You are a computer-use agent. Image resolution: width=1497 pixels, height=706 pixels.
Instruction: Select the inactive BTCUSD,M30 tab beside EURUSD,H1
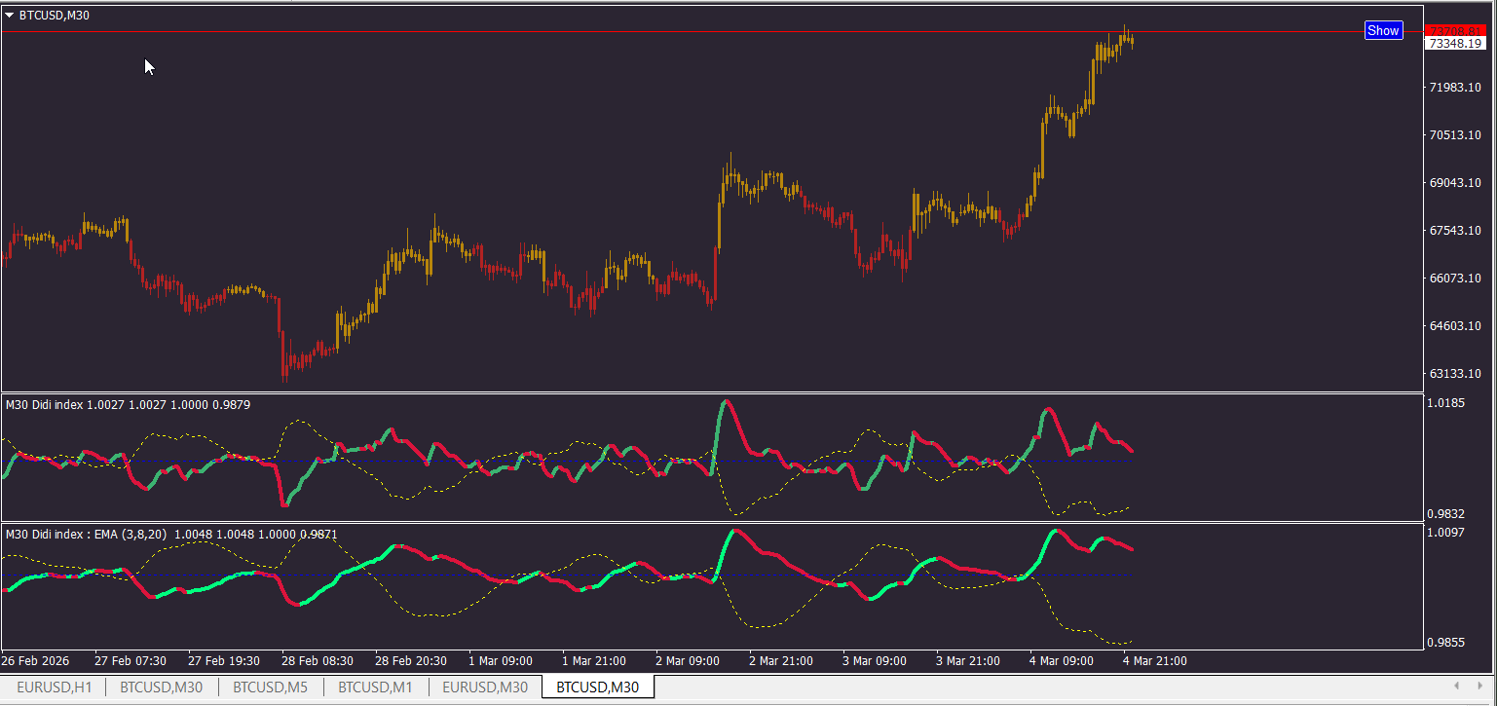pos(162,687)
